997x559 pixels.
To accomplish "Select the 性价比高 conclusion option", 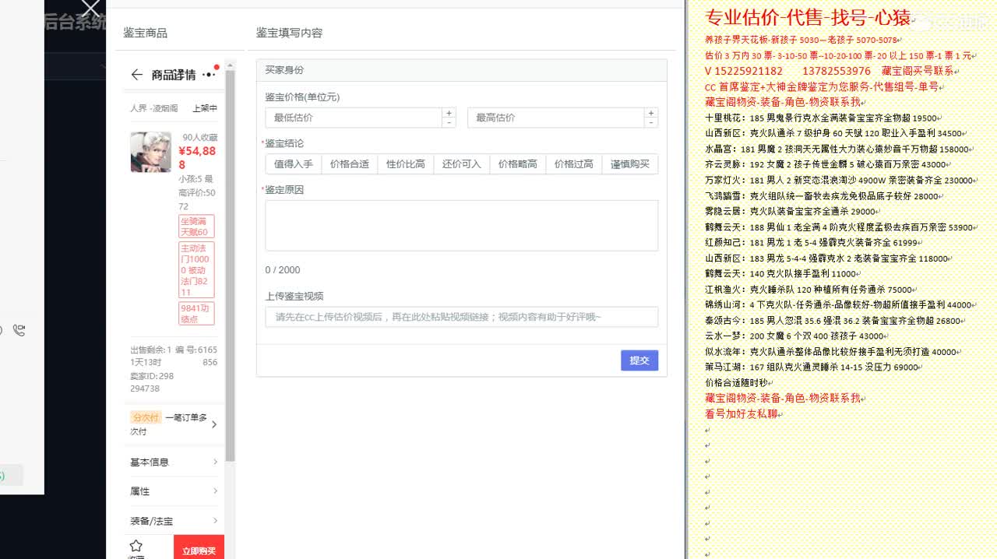I will pyautogui.click(x=406, y=164).
